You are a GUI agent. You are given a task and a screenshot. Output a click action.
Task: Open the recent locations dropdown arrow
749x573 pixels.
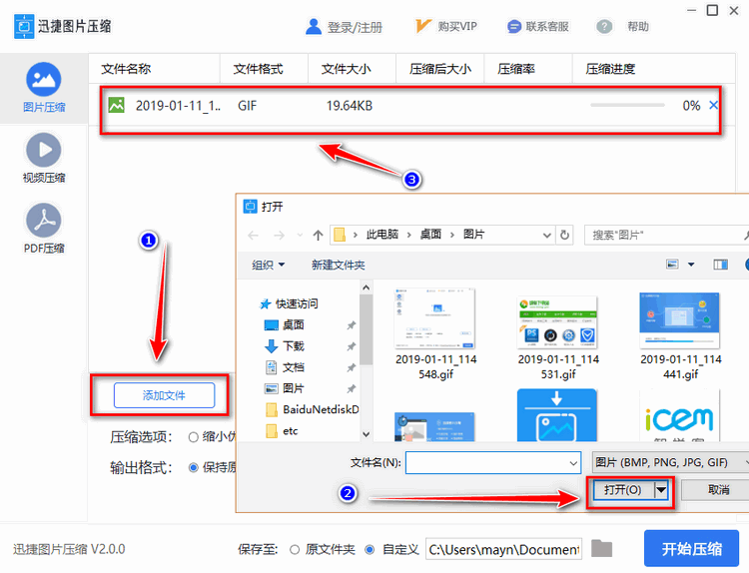click(x=300, y=235)
